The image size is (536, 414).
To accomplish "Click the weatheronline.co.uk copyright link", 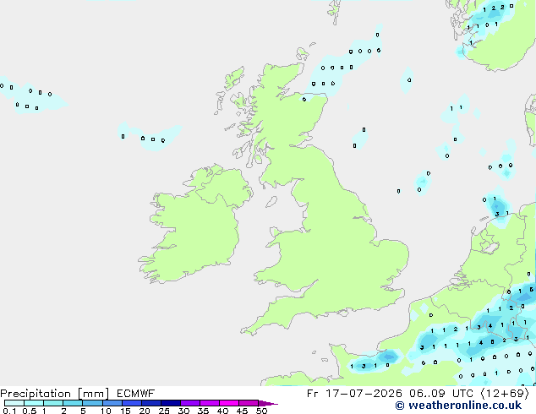I will [x=458, y=406].
